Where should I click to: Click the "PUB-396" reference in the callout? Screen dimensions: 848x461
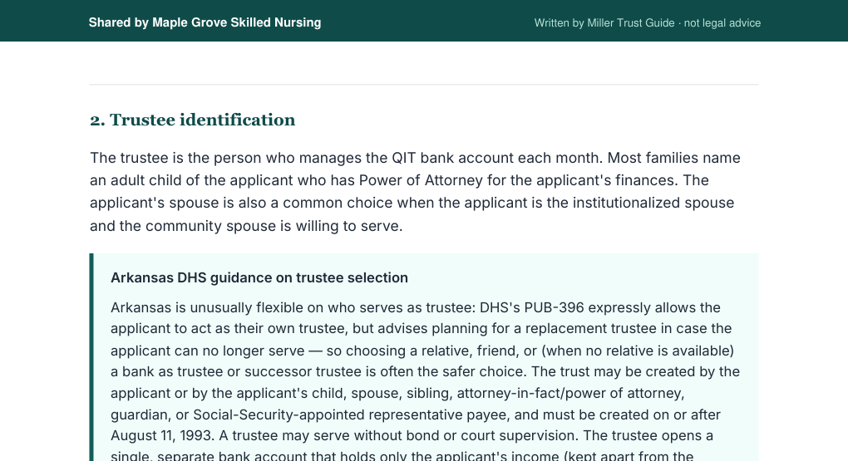554,307
